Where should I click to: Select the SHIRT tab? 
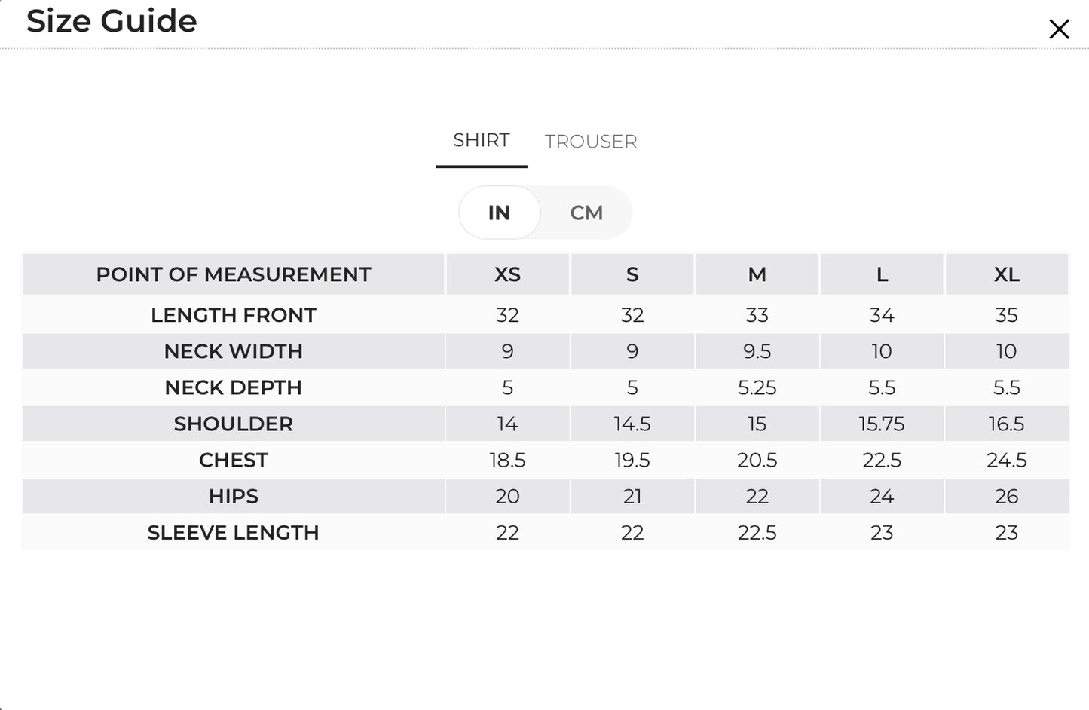tap(482, 140)
